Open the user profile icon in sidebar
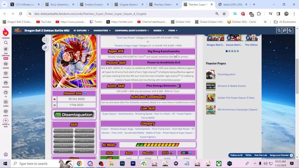 [6, 154]
